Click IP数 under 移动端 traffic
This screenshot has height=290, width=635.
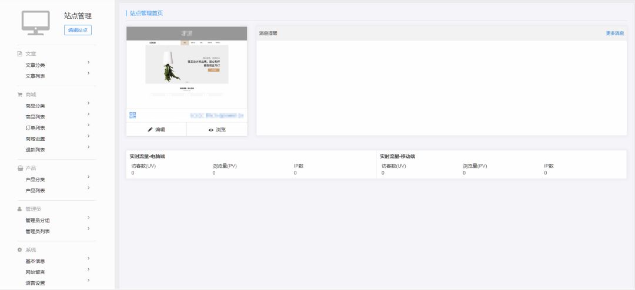pos(549,166)
